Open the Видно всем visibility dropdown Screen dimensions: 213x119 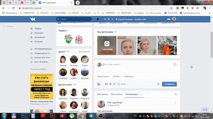pos(104,76)
